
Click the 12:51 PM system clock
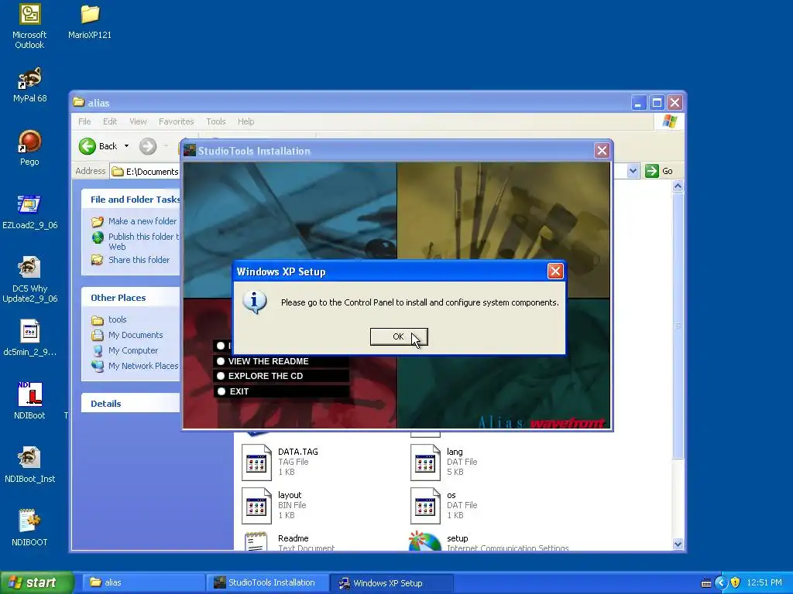pos(764,583)
